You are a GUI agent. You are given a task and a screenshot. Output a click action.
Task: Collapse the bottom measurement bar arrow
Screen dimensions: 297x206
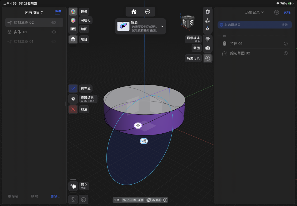tap(165, 200)
